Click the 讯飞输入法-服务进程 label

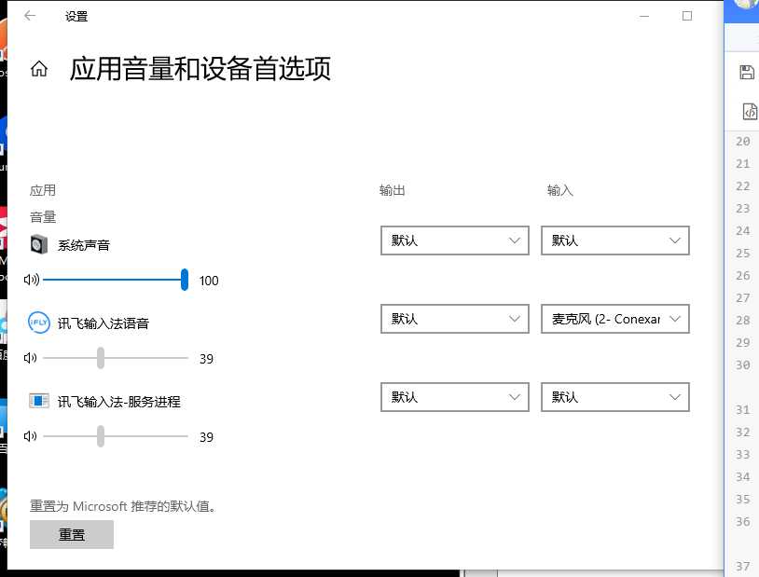tap(119, 402)
